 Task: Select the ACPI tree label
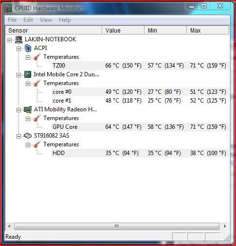(x=40, y=48)
